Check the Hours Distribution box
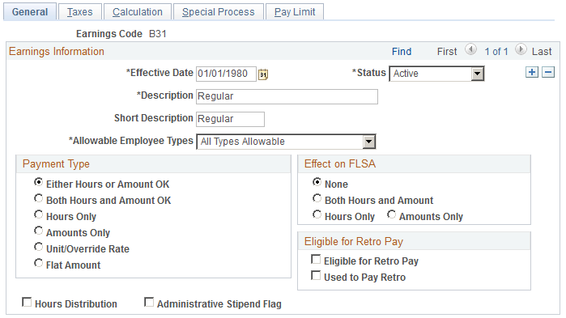The image size is (566, 318). click(x=27, y=302)
